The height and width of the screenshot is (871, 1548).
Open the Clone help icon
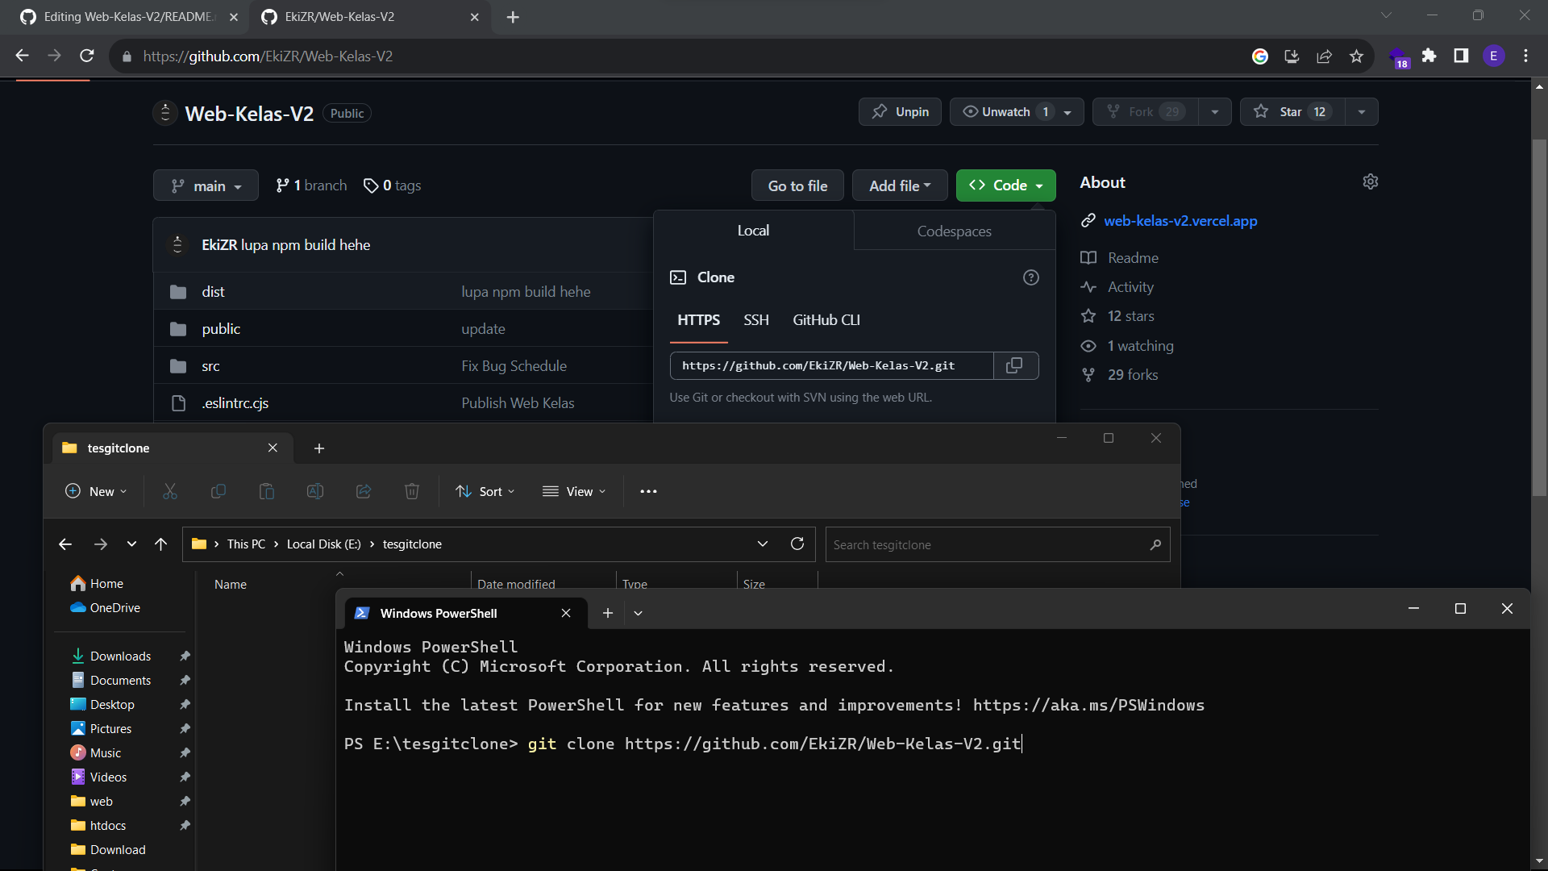pyautogui.click(x=1030, y=277)
